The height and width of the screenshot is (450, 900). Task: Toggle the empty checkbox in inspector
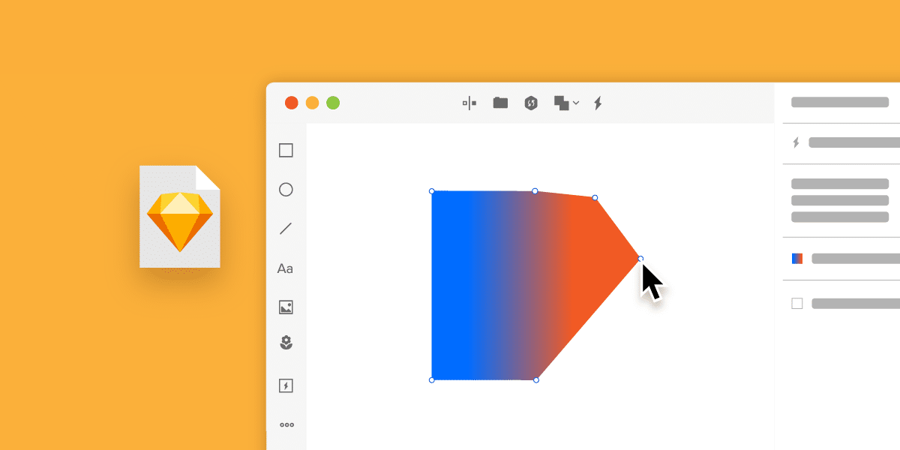797,304
